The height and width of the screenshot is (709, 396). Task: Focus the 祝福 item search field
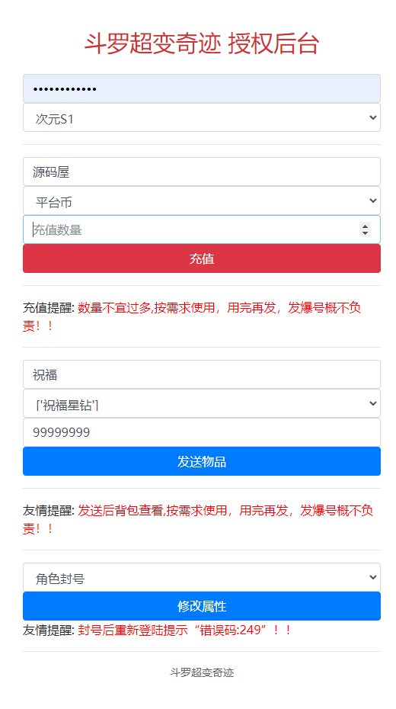pyautogui.click(x=201, y=374)
